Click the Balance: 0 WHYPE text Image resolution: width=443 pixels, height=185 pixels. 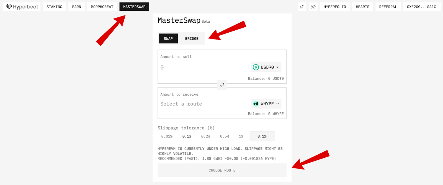[x=266, y=114]
